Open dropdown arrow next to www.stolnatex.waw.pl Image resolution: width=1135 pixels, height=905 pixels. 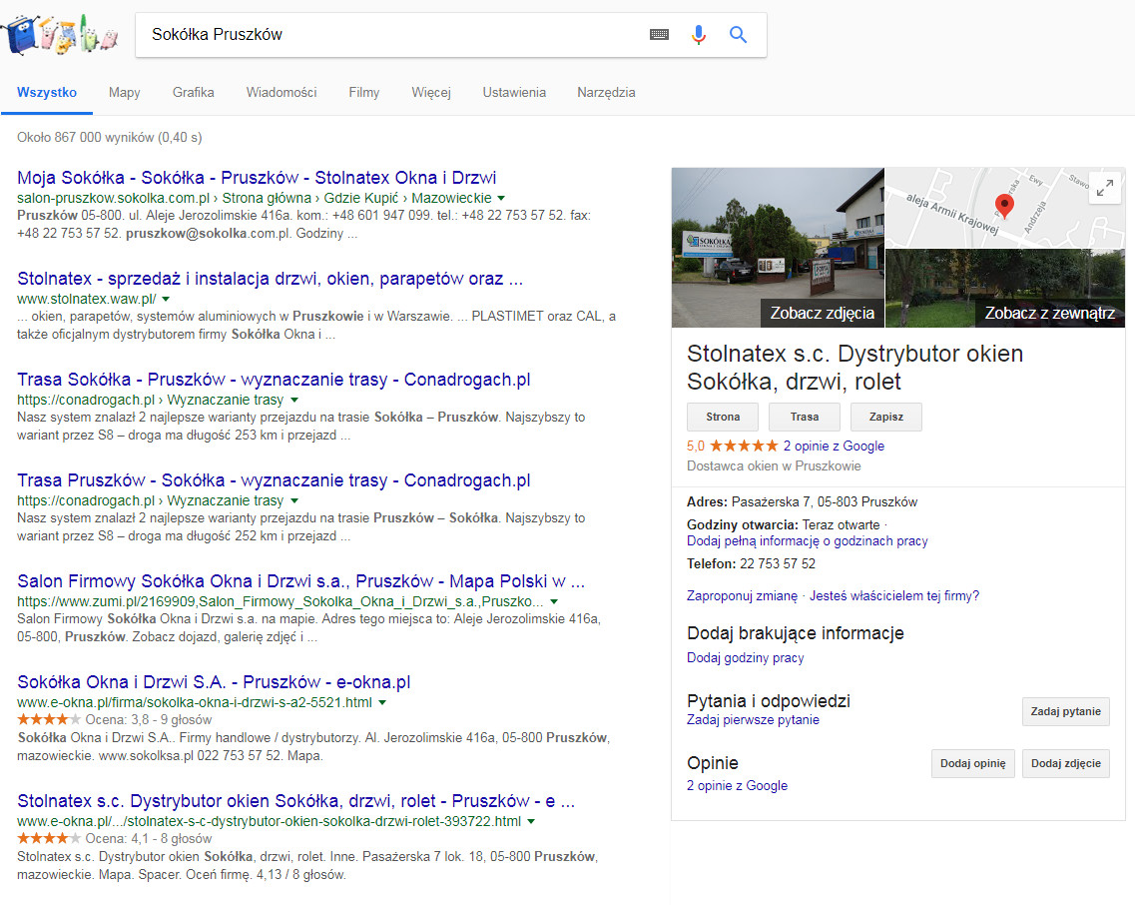[x=166, y=299]
